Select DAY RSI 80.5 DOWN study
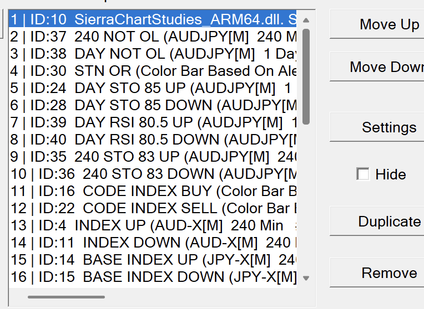 pyautogui.click(x=153, y=140)
